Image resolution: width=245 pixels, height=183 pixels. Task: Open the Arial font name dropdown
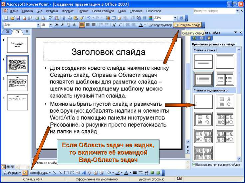pos(38,25)
